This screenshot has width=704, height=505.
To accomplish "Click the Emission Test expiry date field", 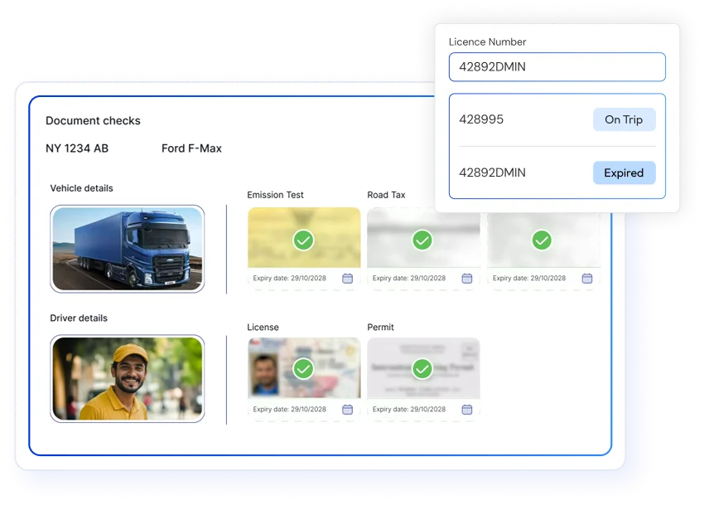I will 290,279.
